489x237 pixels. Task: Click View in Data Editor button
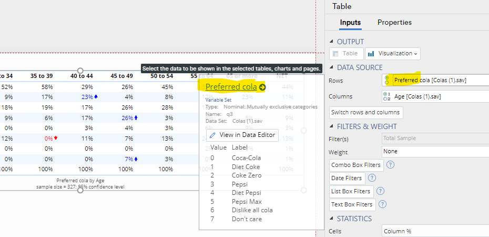coord(242,135)
